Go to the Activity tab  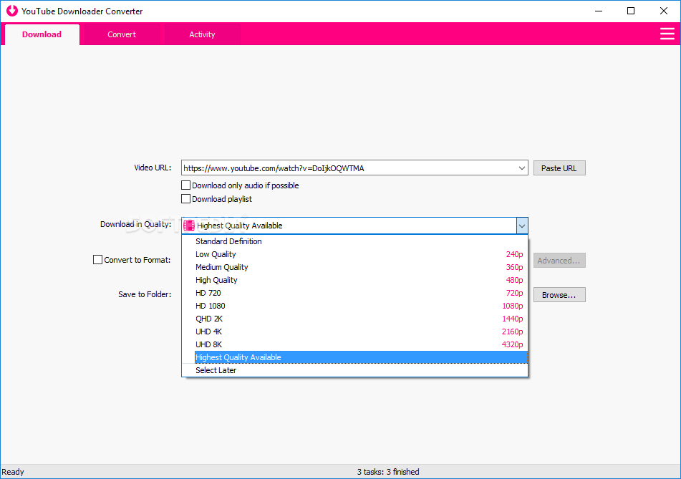202,34
